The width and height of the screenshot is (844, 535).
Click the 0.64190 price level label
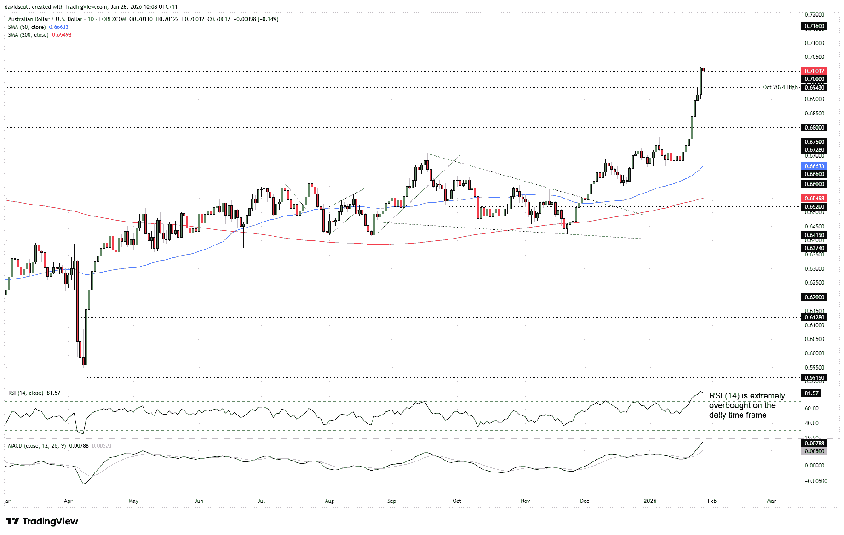point(814,235)
